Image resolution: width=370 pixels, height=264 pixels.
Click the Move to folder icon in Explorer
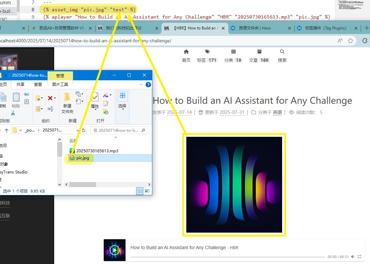(38, 98)
